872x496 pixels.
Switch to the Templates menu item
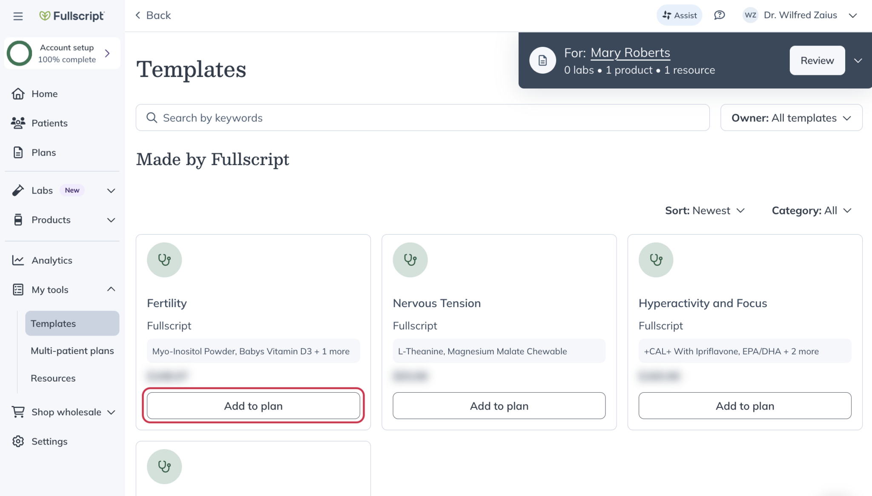coord(53,323)
